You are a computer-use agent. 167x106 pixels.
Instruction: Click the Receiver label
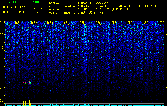pyautogui.click(x=54, y=9)
